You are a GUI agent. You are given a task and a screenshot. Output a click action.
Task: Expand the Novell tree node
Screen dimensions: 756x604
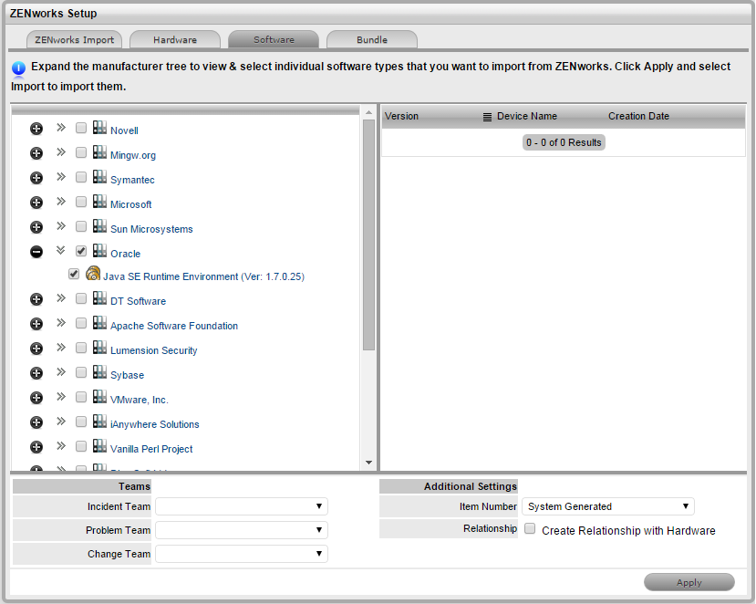point(36,129)
